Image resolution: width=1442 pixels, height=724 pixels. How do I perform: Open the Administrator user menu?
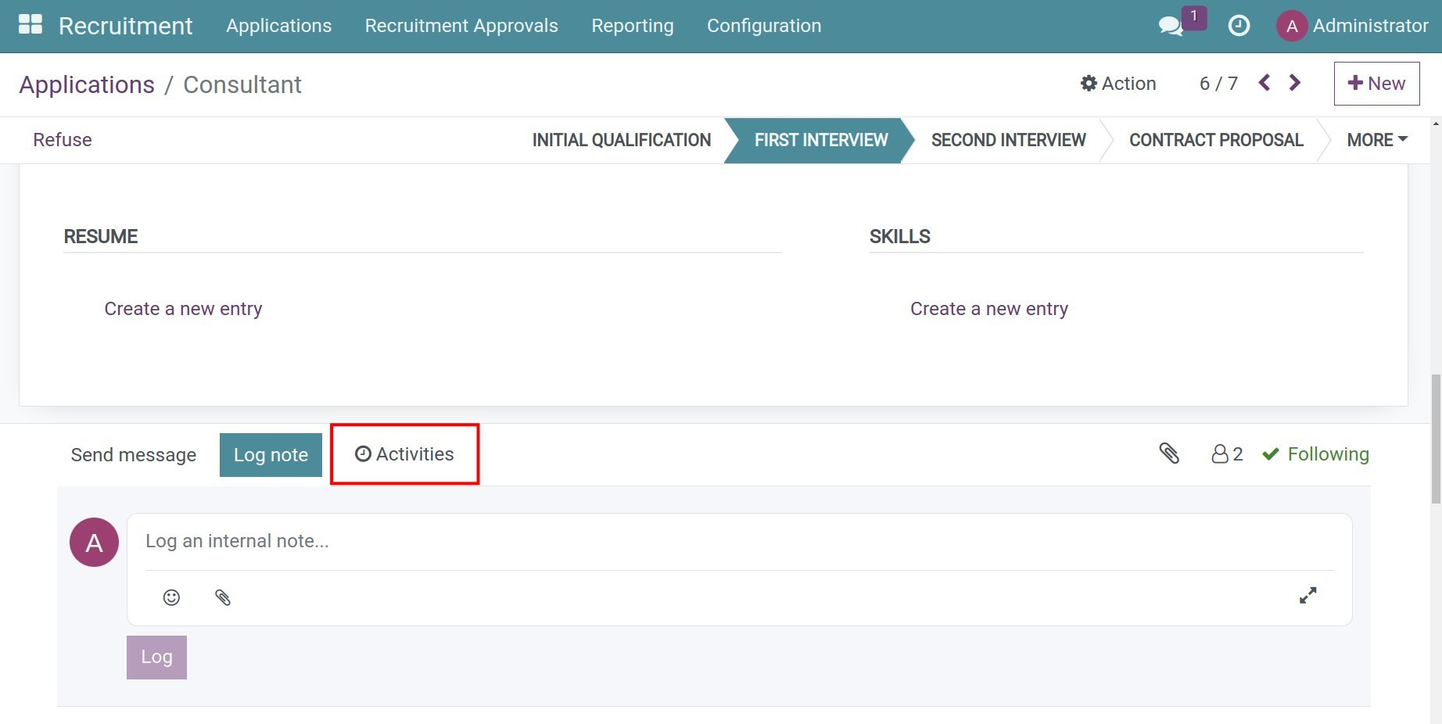point(1352,26)
